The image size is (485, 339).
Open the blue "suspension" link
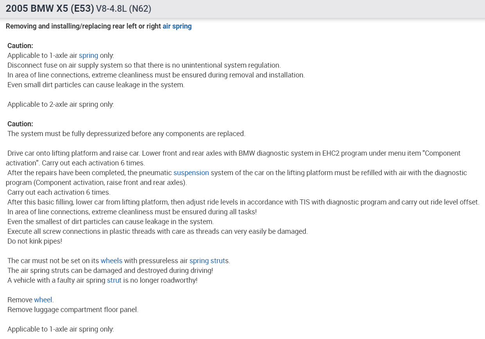191,173
